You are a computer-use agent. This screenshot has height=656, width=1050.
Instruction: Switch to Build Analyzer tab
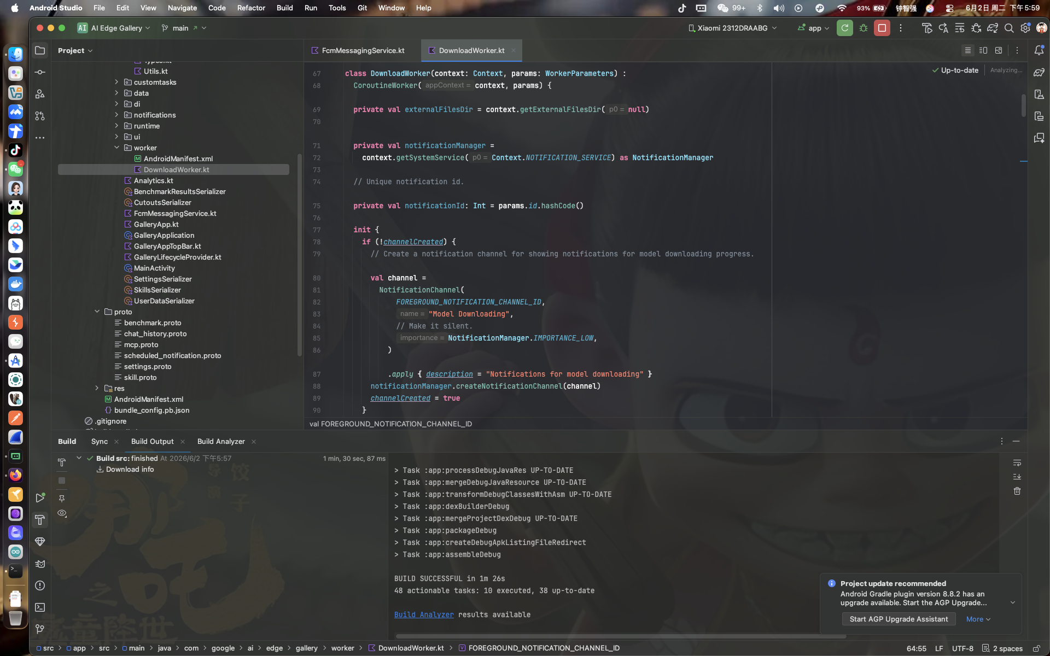(221, 441)
